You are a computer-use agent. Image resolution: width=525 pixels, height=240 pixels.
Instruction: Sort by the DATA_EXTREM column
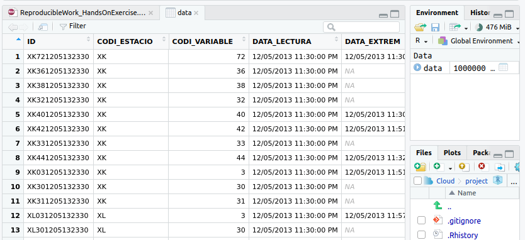373,41
